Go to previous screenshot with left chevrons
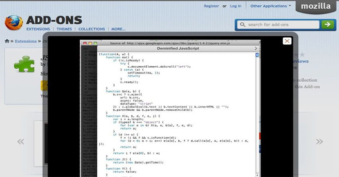The height and width of the screenshot is (177, 339). [21, 142]
